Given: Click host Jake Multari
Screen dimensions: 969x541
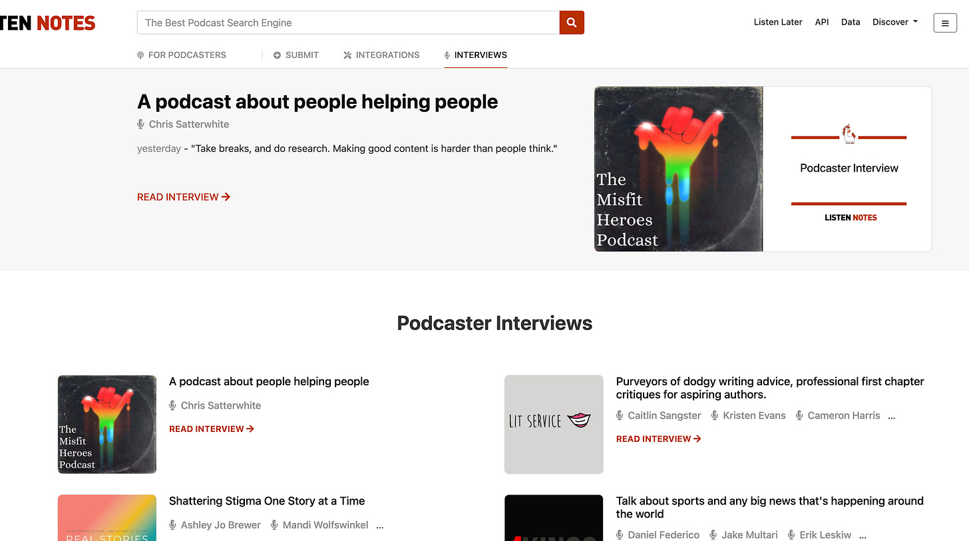Looking at the screenshot, I should coord(749,535).
